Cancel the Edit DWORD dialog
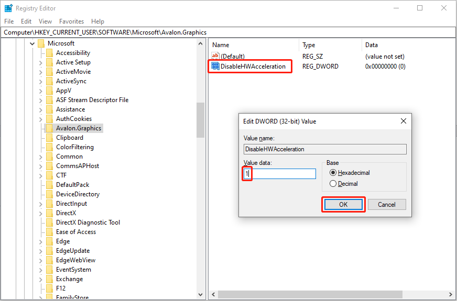The height and width of the screenshot is (301, 457). coord(387,204)
